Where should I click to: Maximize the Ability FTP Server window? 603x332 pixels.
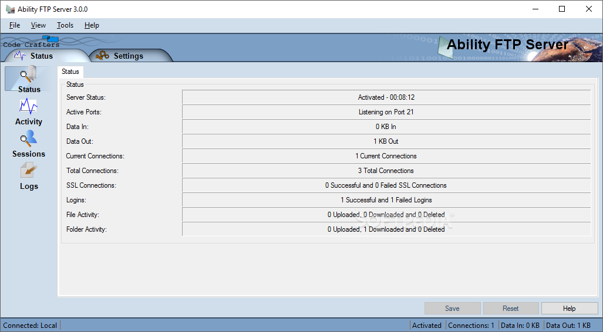pos(562,9)
